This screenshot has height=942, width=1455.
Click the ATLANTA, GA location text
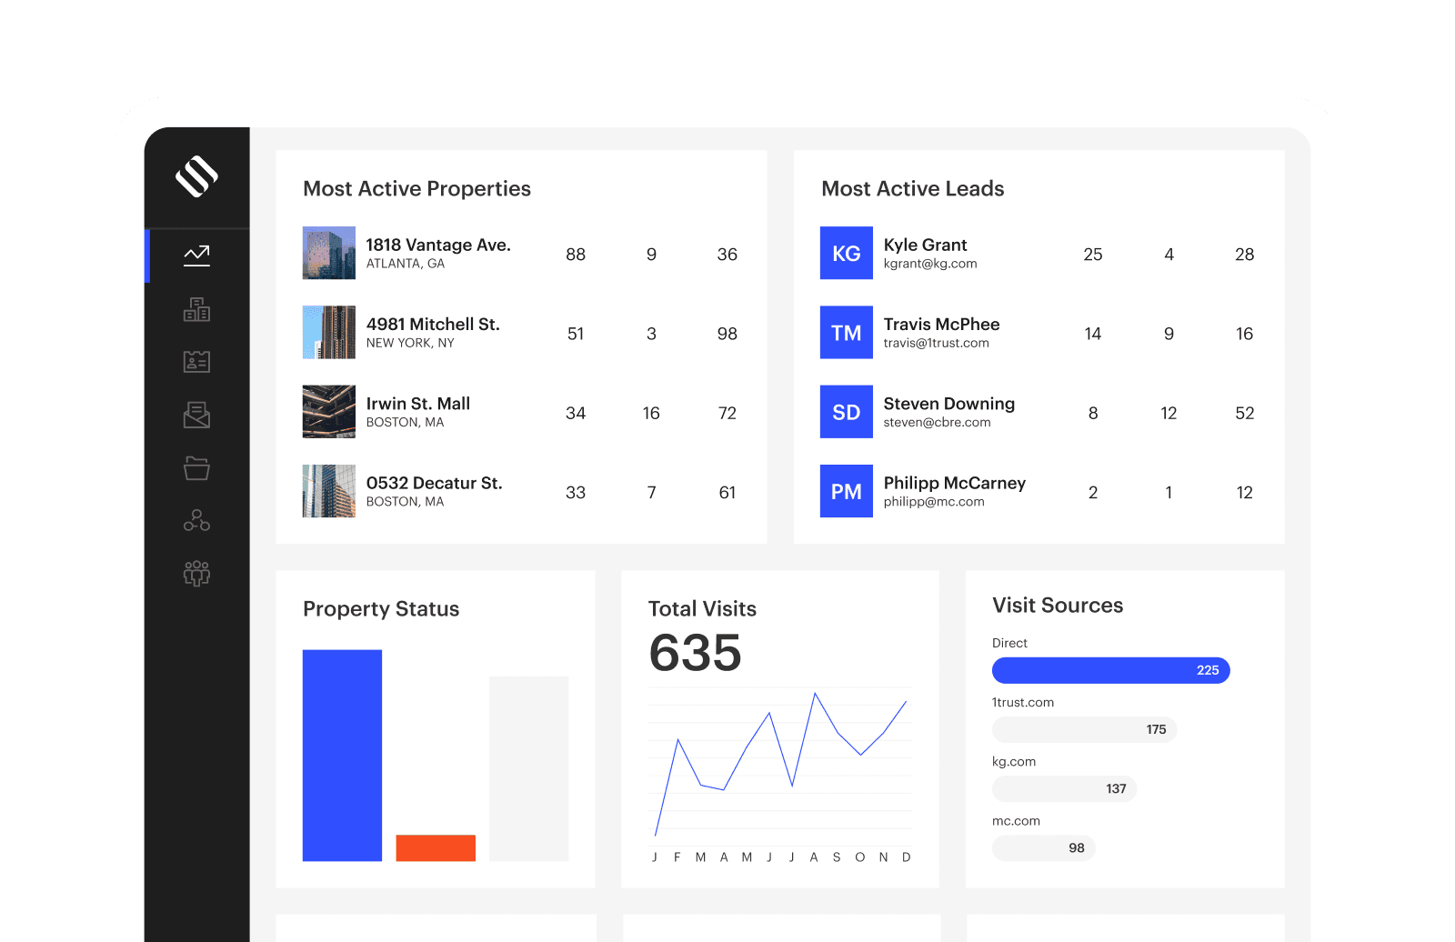(406, 264)
